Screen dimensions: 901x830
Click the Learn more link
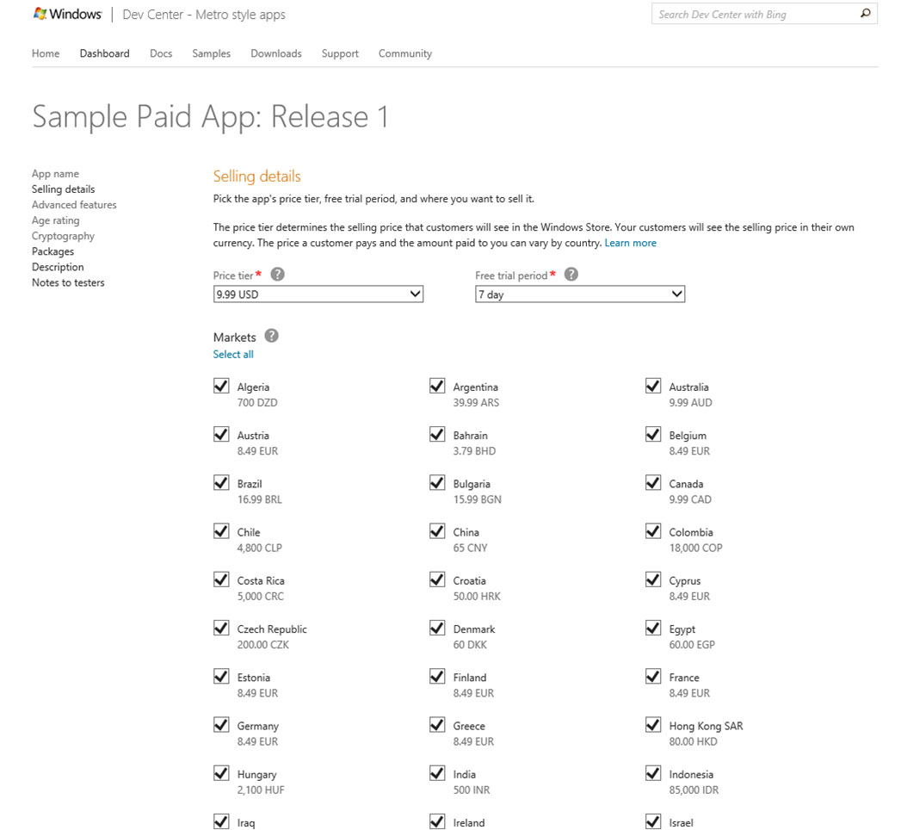(630, 243)
